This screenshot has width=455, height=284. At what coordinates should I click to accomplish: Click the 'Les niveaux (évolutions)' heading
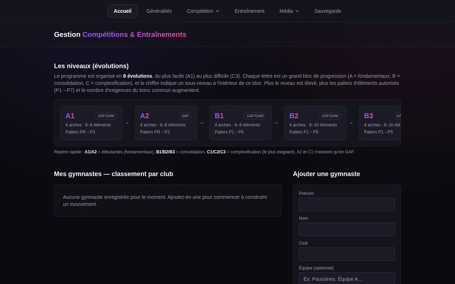(91, 66)
